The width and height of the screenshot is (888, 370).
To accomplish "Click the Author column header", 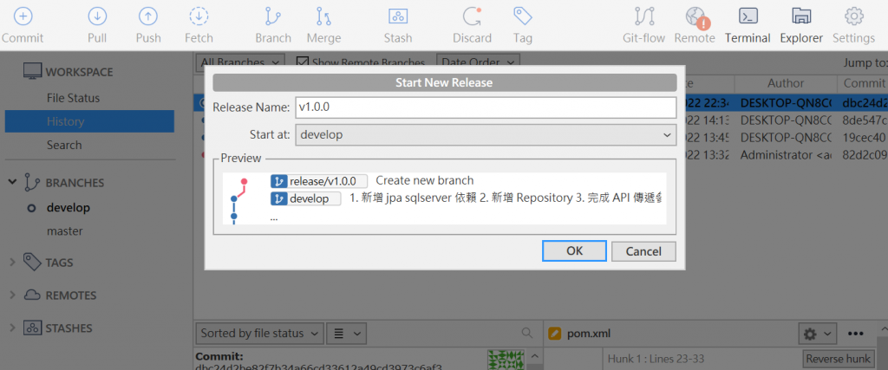I will (786, 83).
